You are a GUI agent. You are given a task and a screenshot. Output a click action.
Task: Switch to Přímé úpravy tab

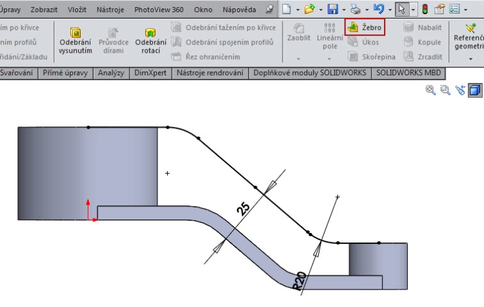(65, 73)
